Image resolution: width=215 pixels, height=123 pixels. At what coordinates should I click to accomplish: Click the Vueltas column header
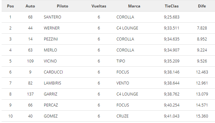tap(99, 6)
